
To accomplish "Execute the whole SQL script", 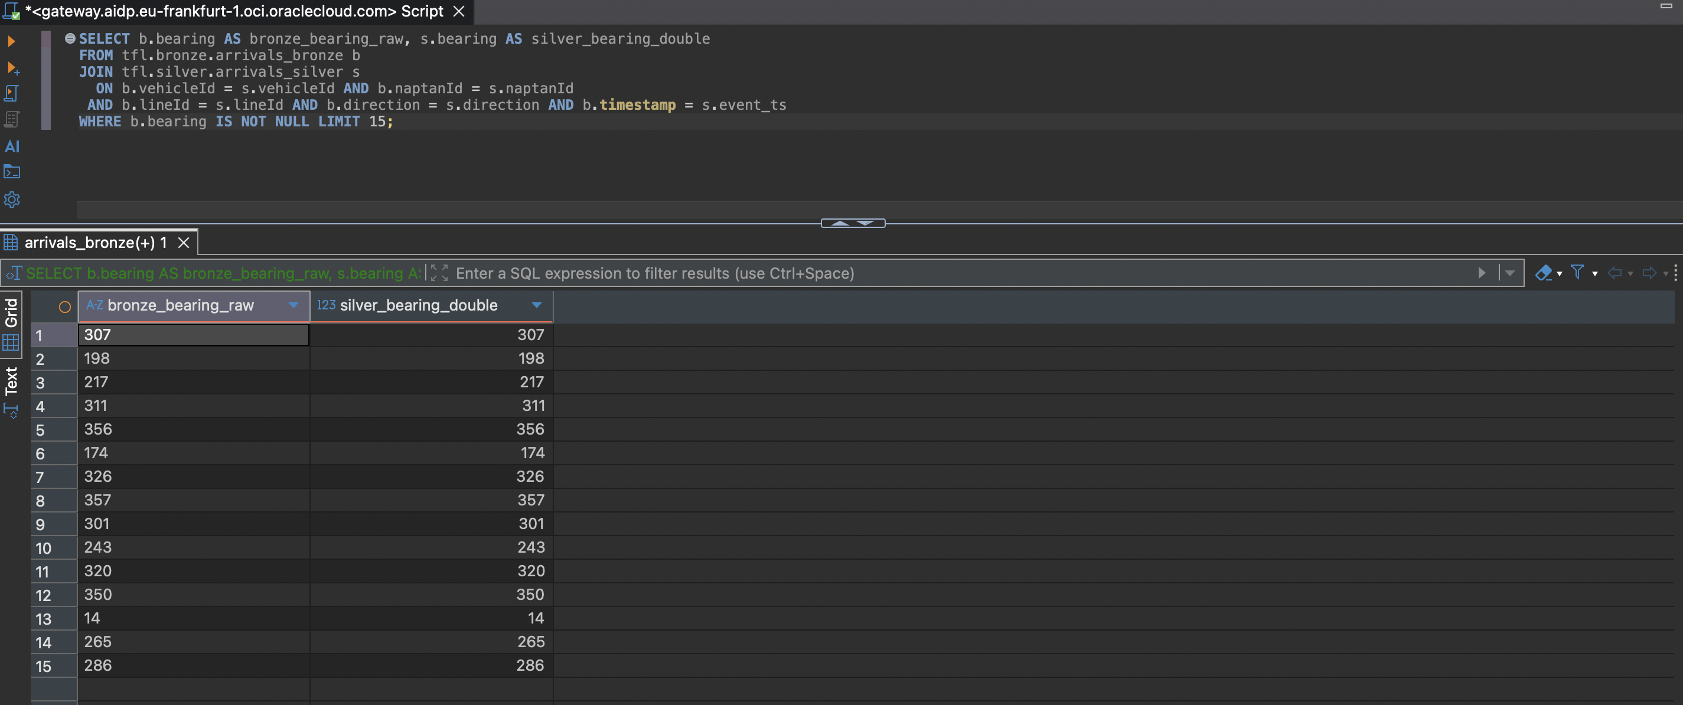I will click(x=11, y=93).
